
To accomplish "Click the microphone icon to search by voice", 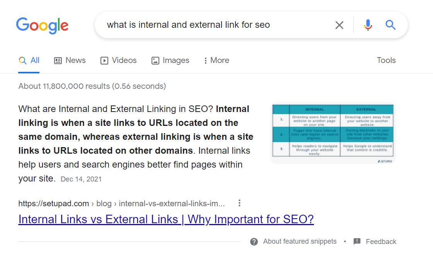I will click(368, 25).
